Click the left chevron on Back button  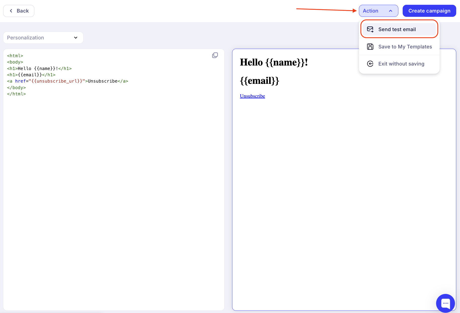(11, 11)
